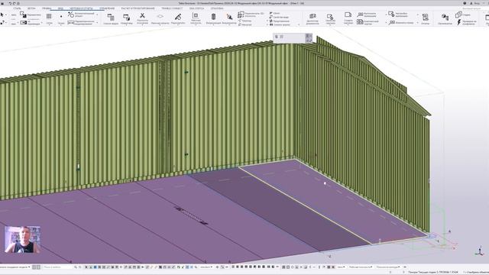The height and width of the screenshot is (275, 489).
Task: Click the help question-mark icon in title bar
Action: point(465,3)
